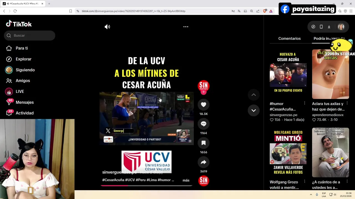This screenshot has height=199, width=355.
Task: Go back in browser
Action: [4, 11]
